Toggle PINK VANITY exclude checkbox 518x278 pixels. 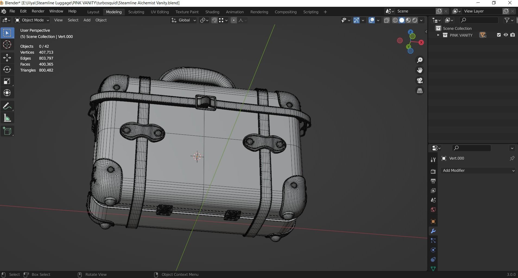[499, 35]
